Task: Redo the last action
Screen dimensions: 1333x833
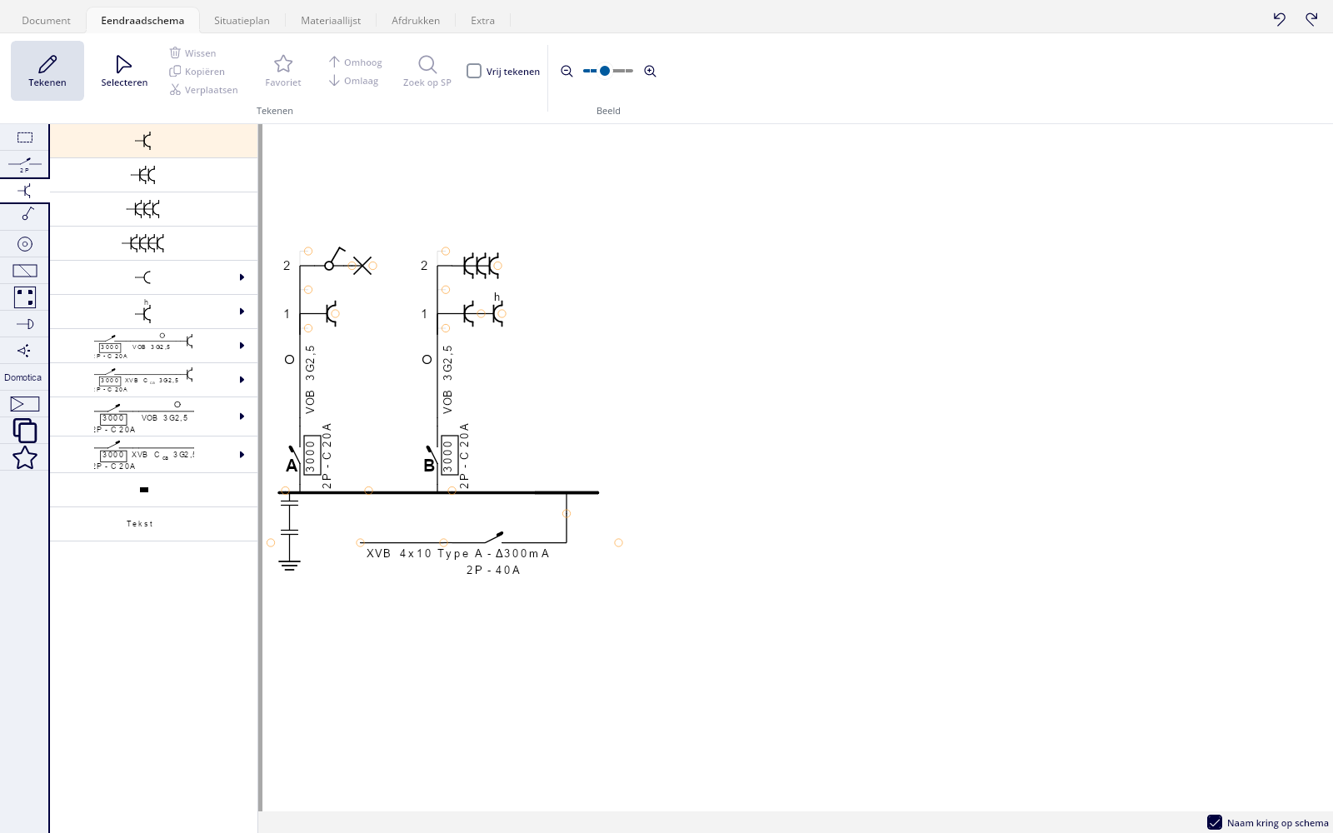Action: point(1311,19)
